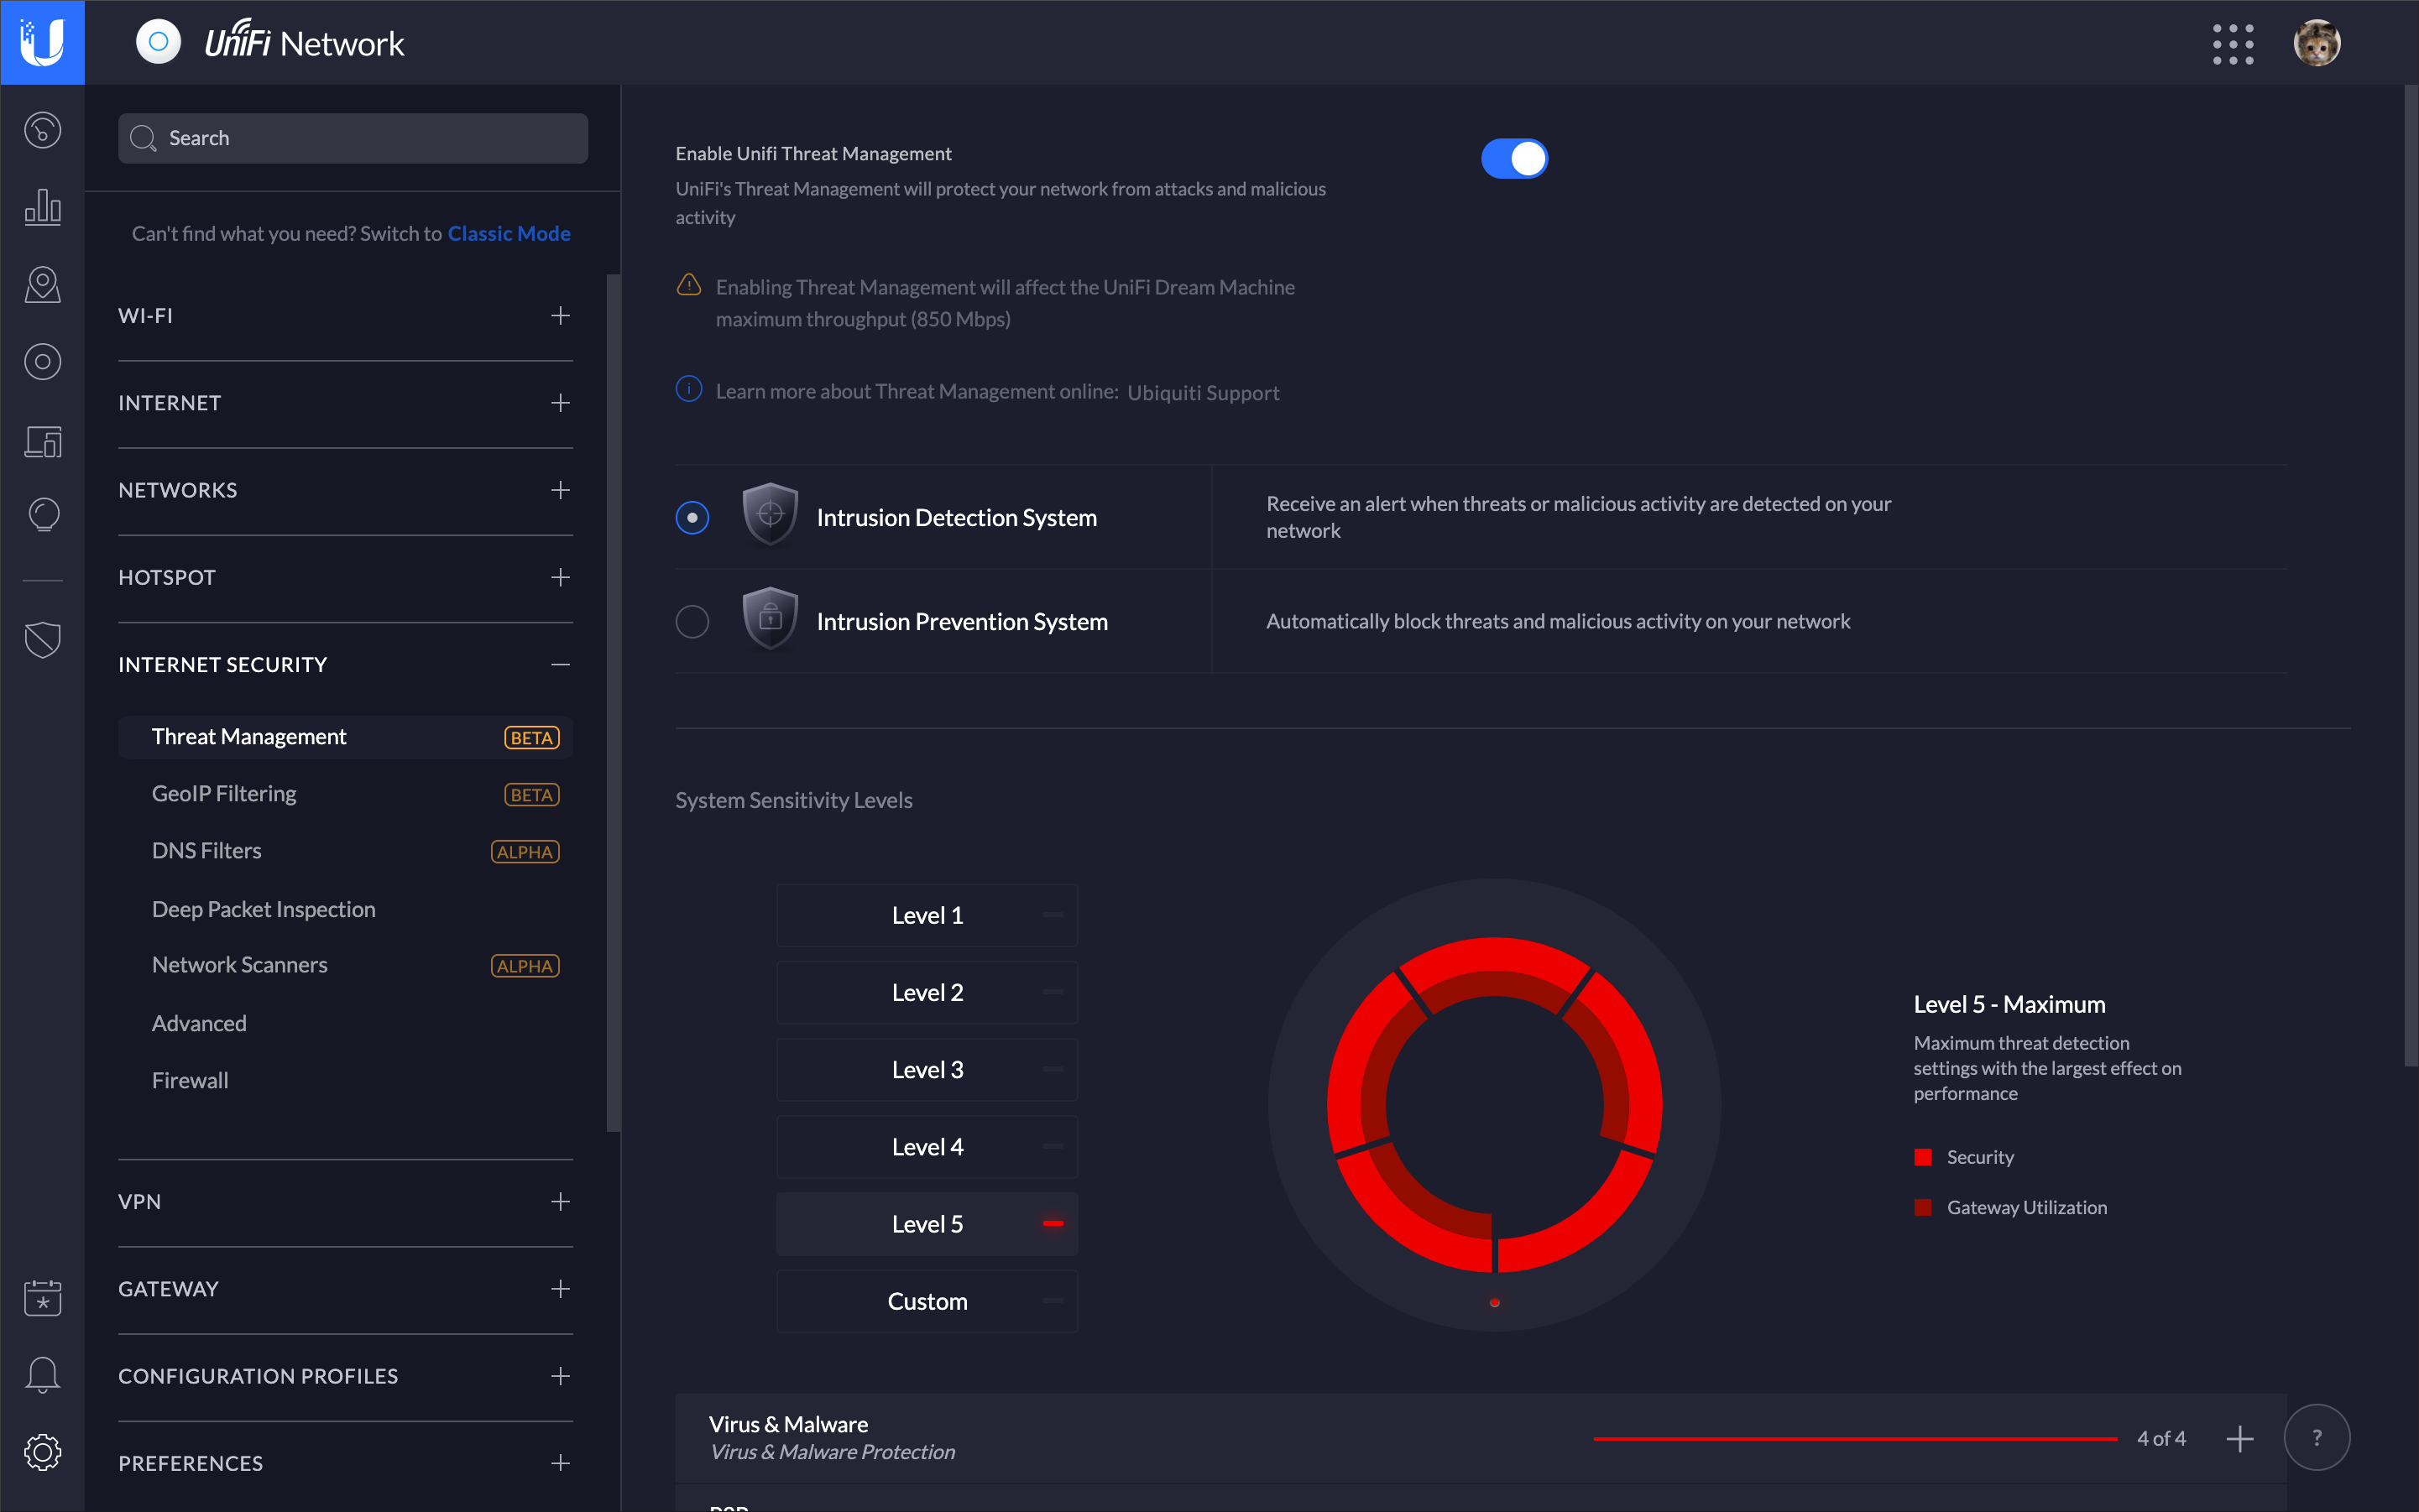This screenshot has height=1512, width=2419.
Task: Click the Intrusion Detection System shield icon
Action: point(770,515)
